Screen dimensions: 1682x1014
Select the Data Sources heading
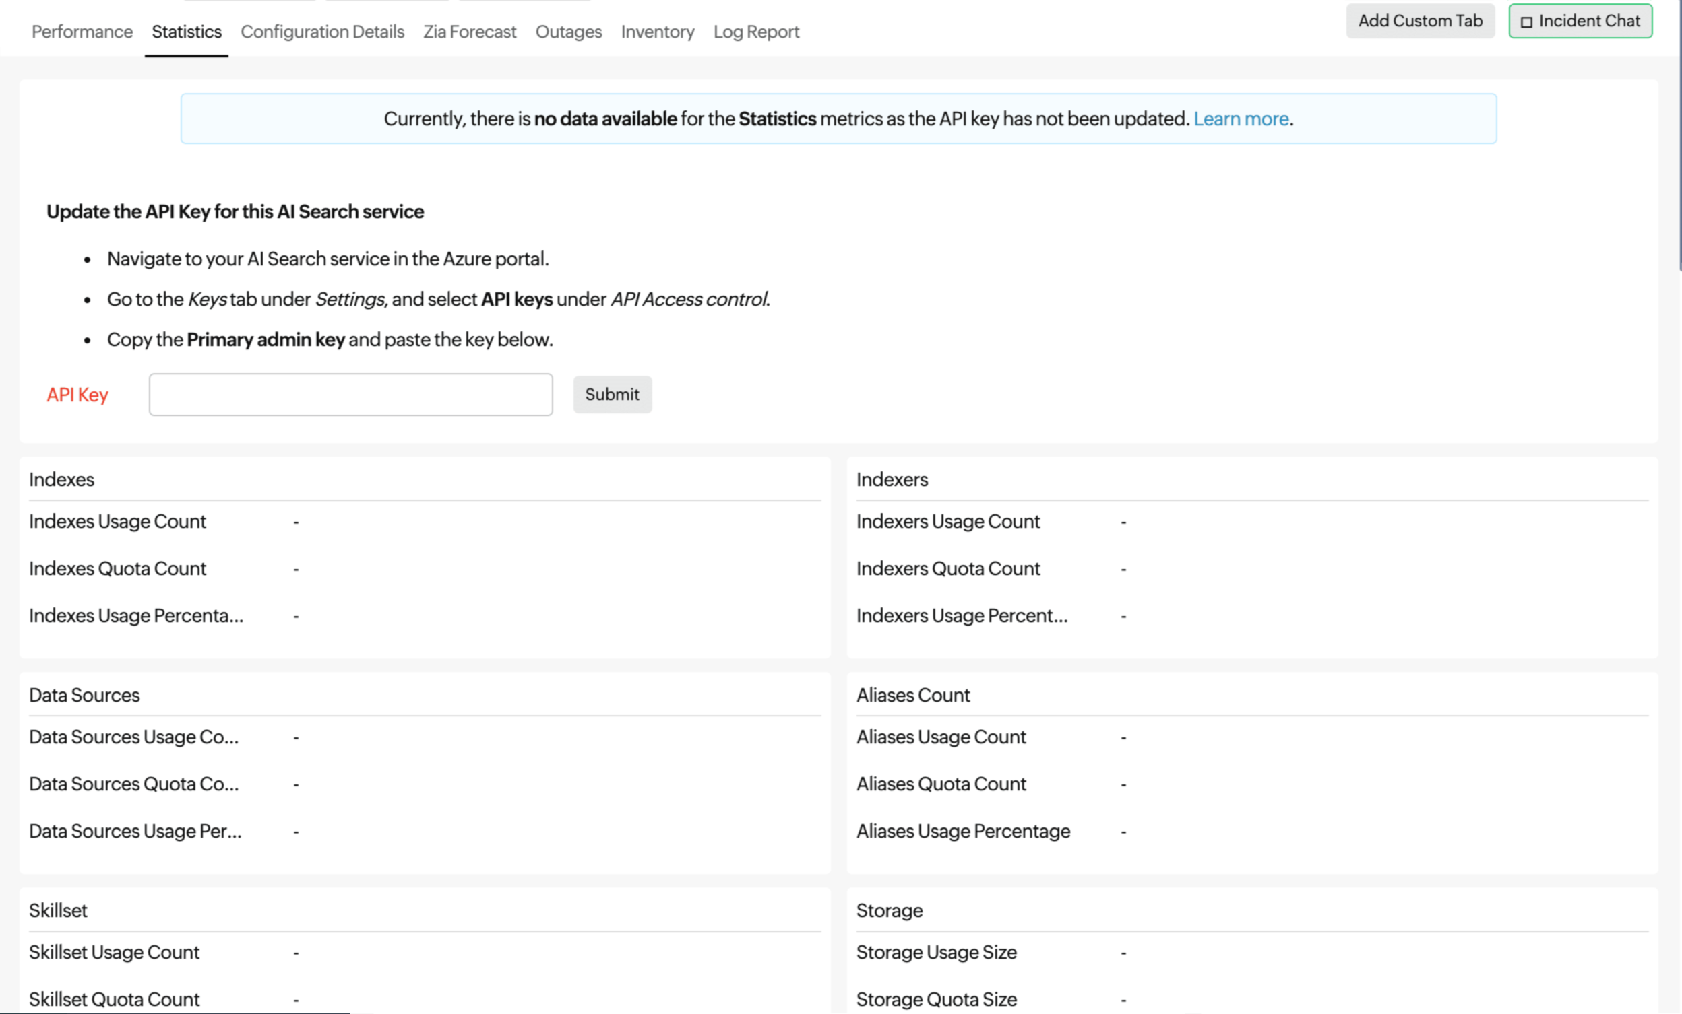pyautogui.click(x=84, y=695)
